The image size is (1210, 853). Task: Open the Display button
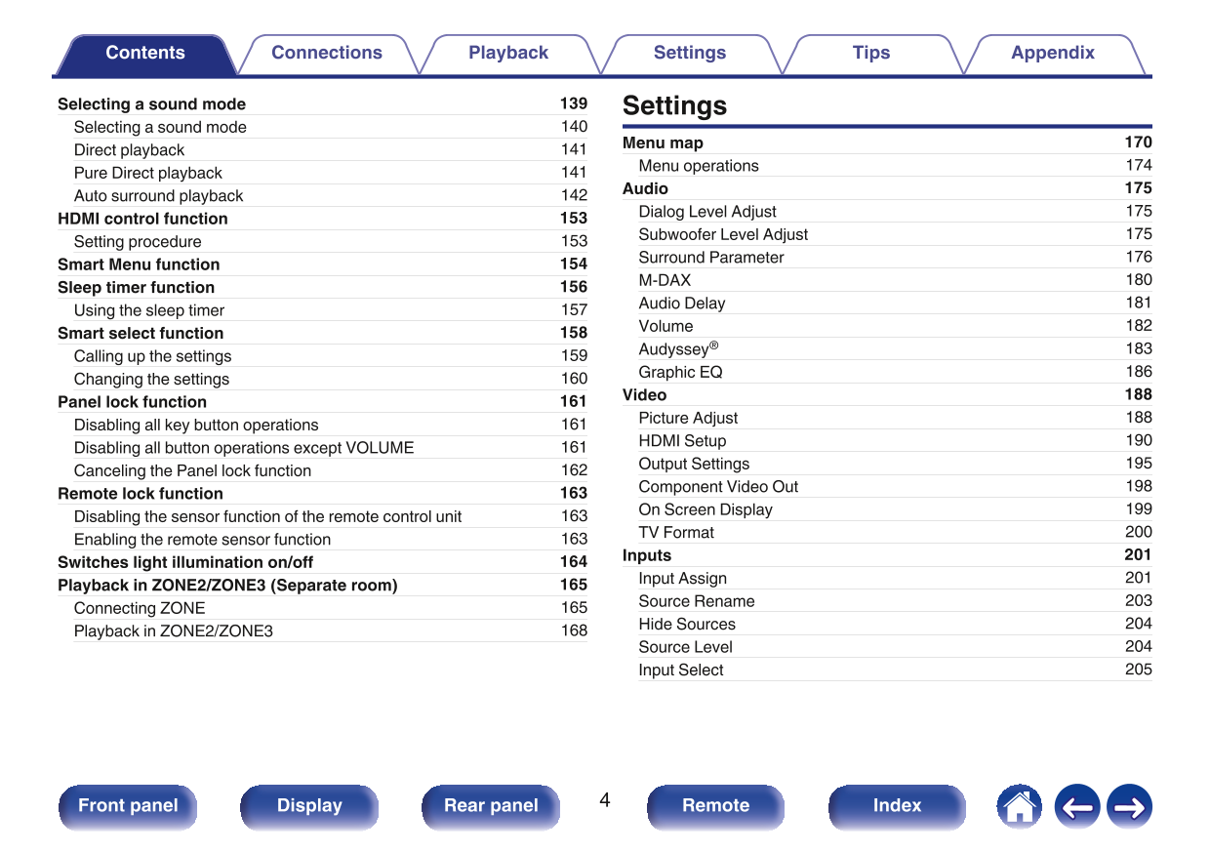(x=309, y=806)
